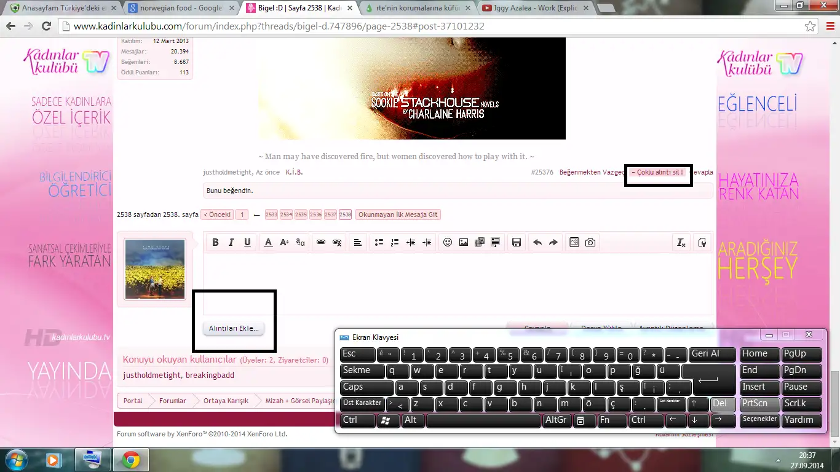This screenshot has width=840, height=472.
Task: Redo the last editor action
Action: click(553, 243)
